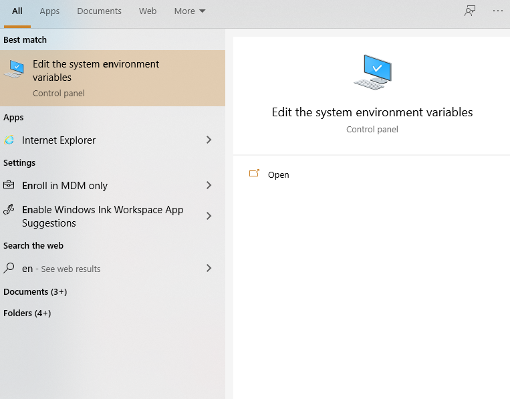The image size is (510, 399).
Task: Click the Open action icon
Action: 254,174
